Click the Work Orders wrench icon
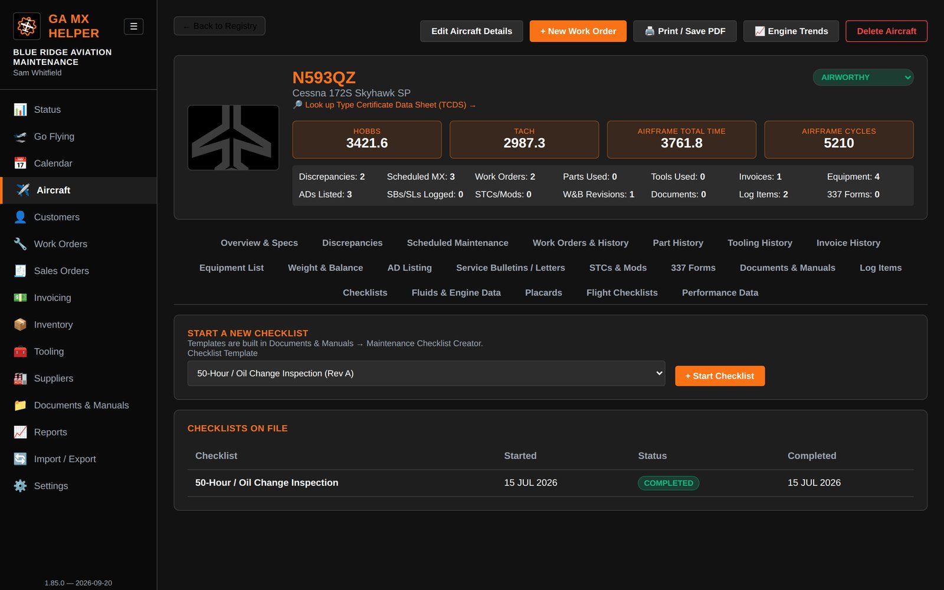The width and height of the screenshot is (944, 590). point(20,244)
